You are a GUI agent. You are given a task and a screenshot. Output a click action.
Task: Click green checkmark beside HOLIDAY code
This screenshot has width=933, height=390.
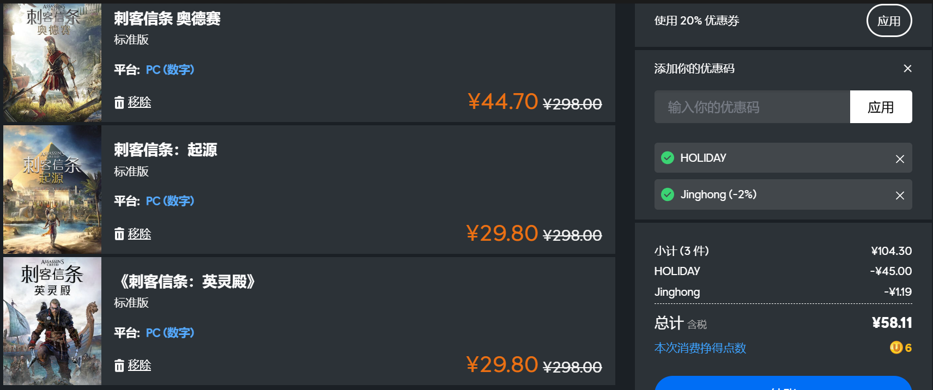(667, 158)
